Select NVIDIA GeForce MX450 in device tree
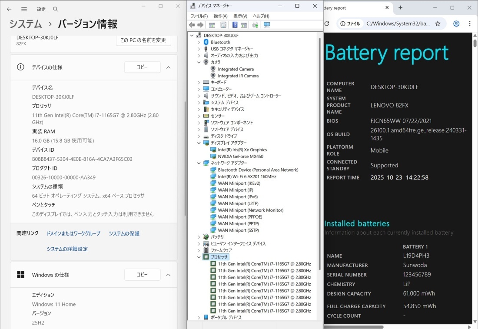 coord(240,156)
